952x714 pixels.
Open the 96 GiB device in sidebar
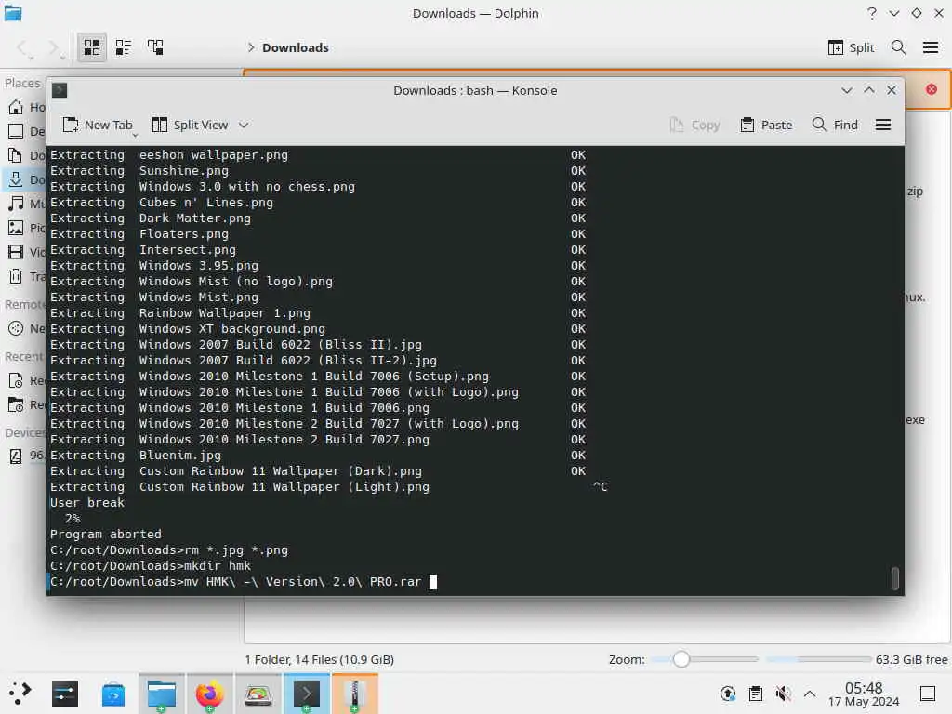coord(25,456)
